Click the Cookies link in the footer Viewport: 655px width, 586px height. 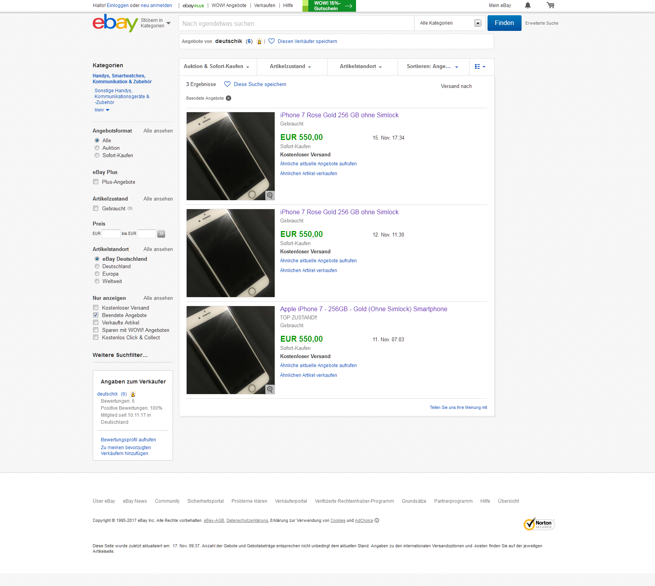point(338,520)
